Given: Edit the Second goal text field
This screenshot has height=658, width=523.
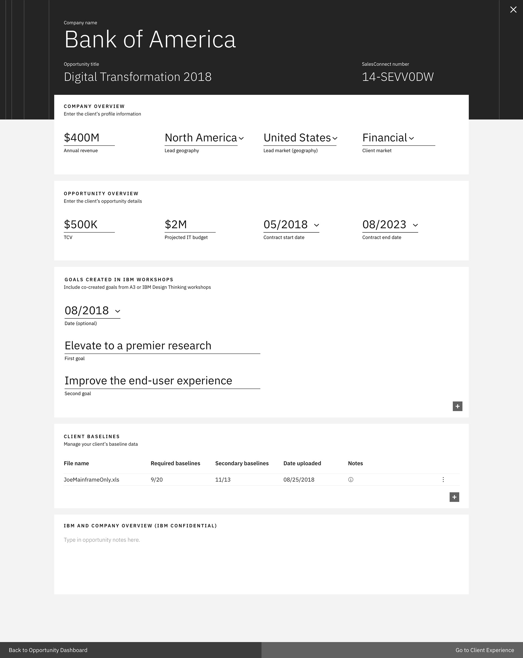Looking at the screenshot, I should point(162,381).
